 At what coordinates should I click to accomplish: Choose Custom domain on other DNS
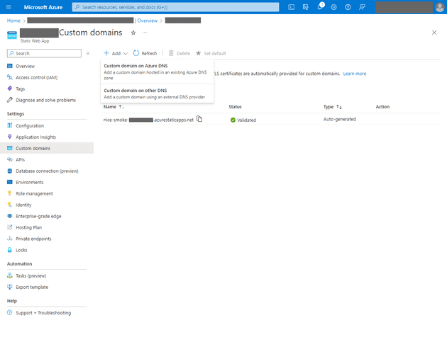click(158, 93)
